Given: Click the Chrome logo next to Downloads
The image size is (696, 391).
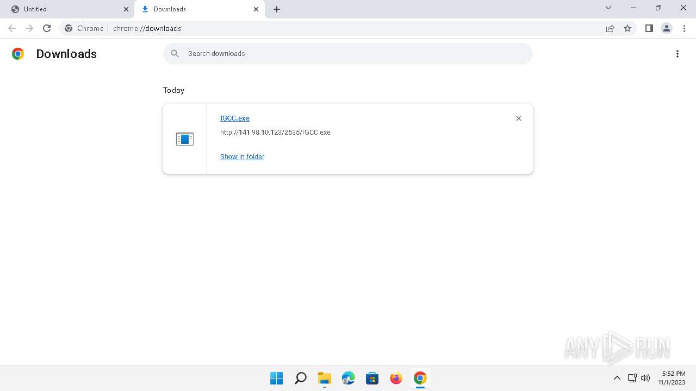Looking at the screenshot, I should [x=18, y=54].
